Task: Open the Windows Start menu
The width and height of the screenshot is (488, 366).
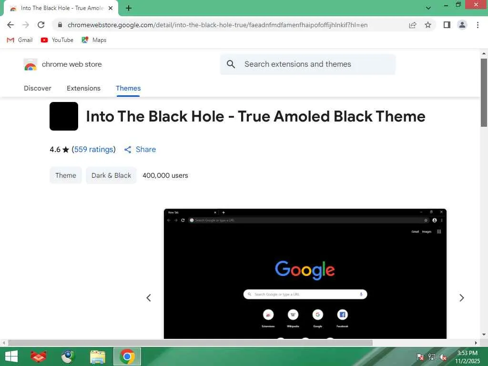Action: coord(11,356)
